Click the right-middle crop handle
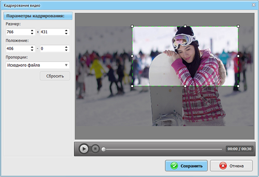Viewport: 259px width, 177px height. [x=238, y=56]
